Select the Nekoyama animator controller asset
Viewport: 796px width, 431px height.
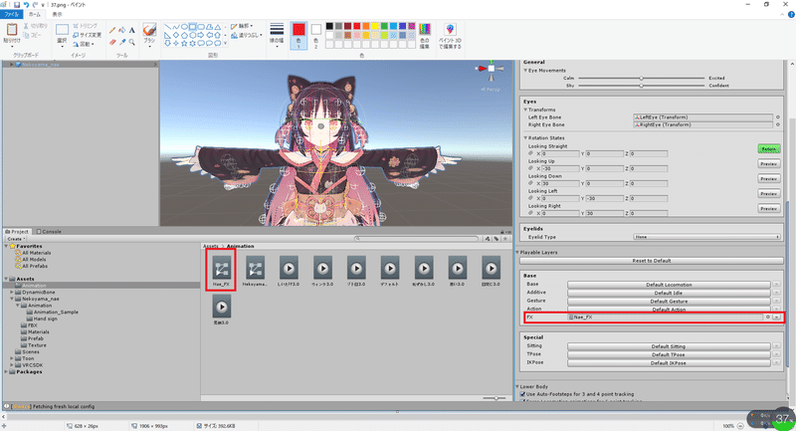click(255, 271)
